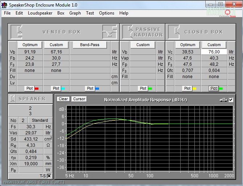Enable the graph Cursor button

(x=79, y=99)
